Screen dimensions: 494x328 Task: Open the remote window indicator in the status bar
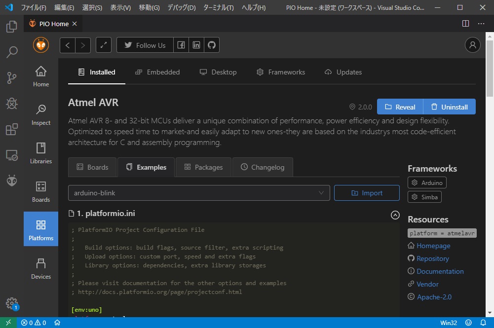point(8,323)
